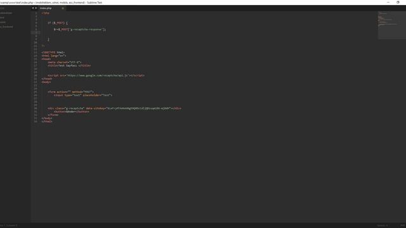
Task: Click the title tag line with Test Sayfası
Action: (69, 66)
